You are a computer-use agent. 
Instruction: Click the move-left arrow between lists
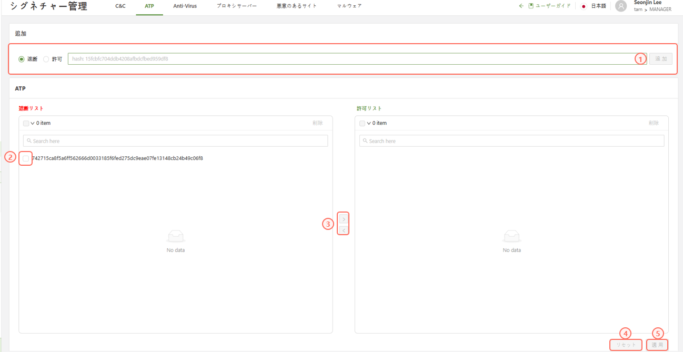344,230
